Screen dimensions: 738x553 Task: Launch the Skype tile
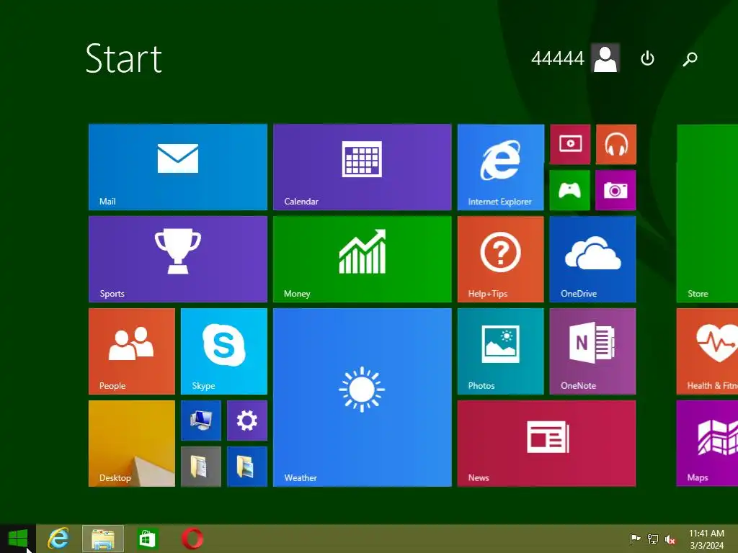click(x=224, y=351)
